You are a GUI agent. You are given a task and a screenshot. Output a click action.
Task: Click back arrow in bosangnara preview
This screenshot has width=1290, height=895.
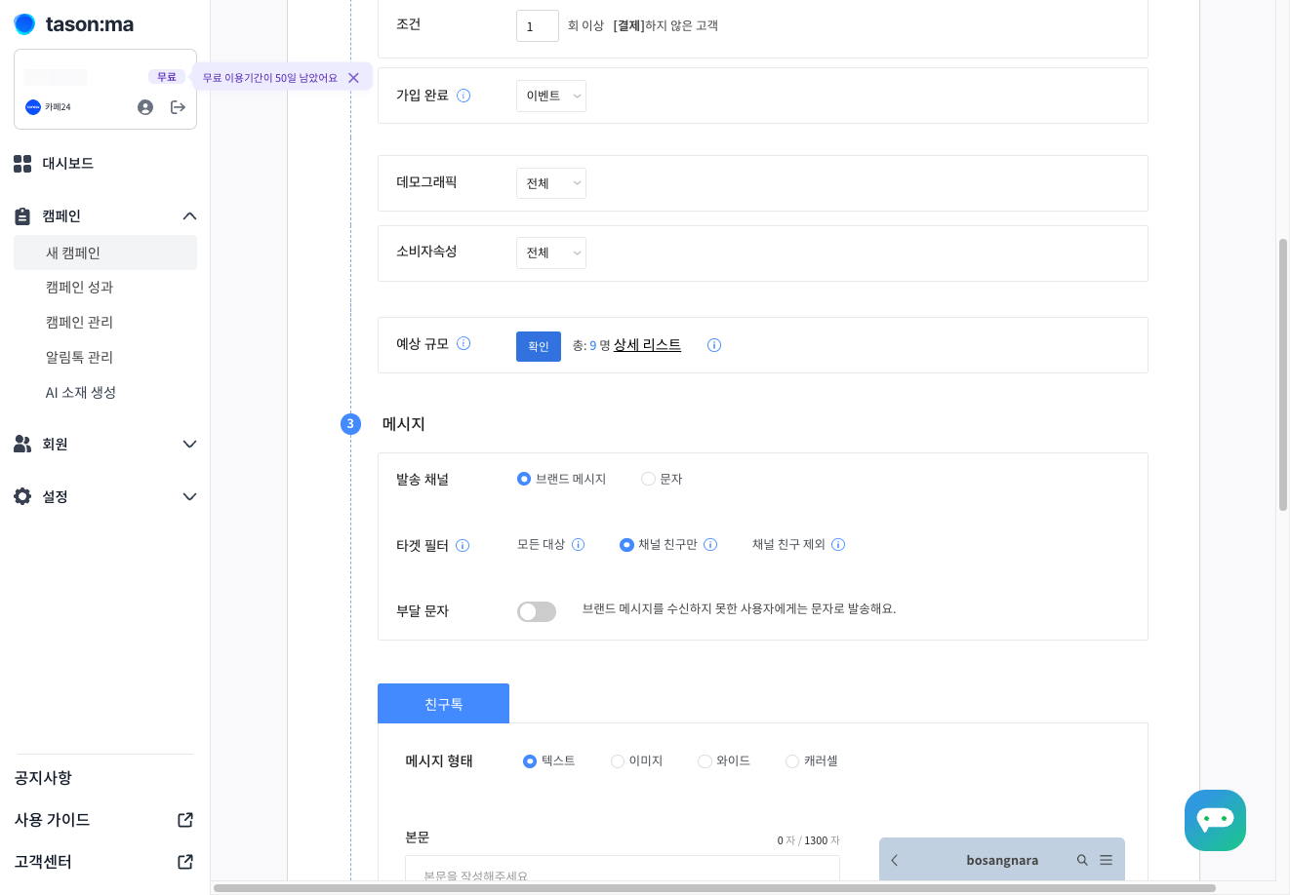coord(895,860)
